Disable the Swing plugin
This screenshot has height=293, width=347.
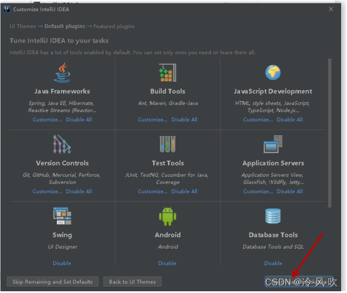[62, 263]
